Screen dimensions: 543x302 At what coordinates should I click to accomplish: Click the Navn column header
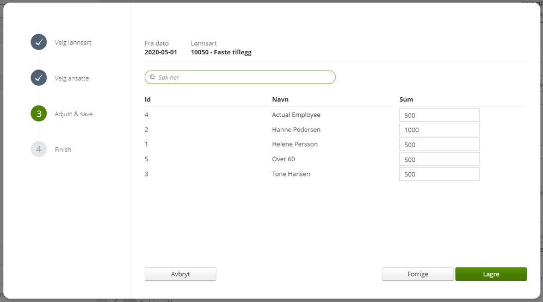click(280, 99)
